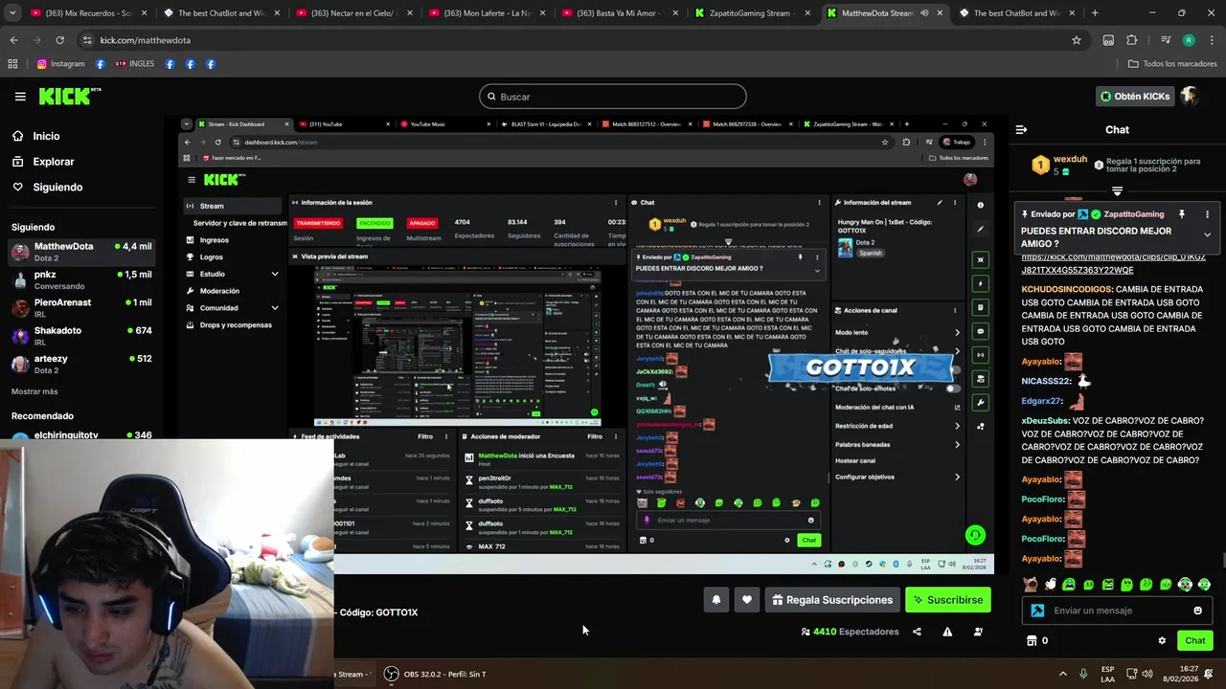This screenshot has width=1226, height=689.
Task: Open pinned message three-dot options
Action: click(1207, 214)
